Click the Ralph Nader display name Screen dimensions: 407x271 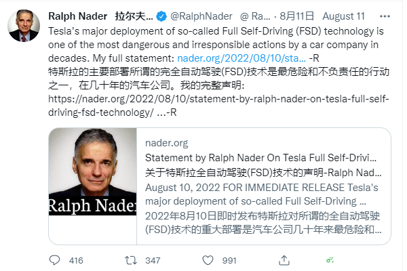pos(79,15)
